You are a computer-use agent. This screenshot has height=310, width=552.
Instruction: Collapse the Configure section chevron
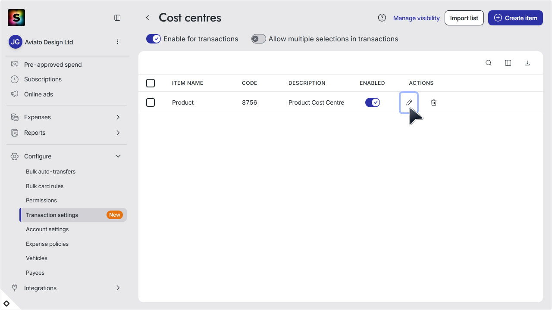(x=118, y=156)
